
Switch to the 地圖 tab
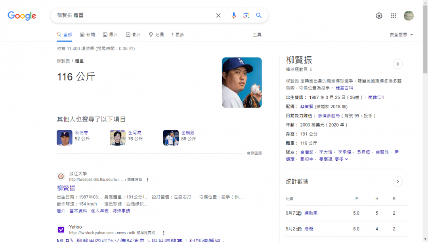157,35
